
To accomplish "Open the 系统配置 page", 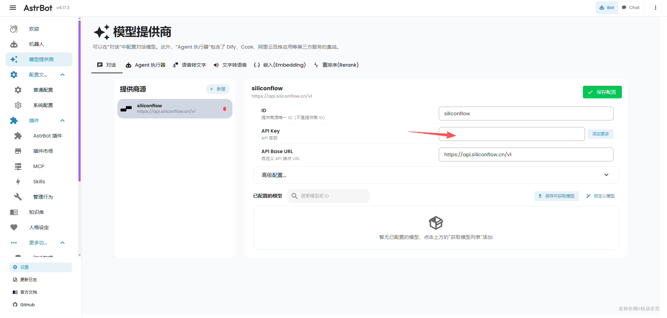I will [x=39, y=105].
